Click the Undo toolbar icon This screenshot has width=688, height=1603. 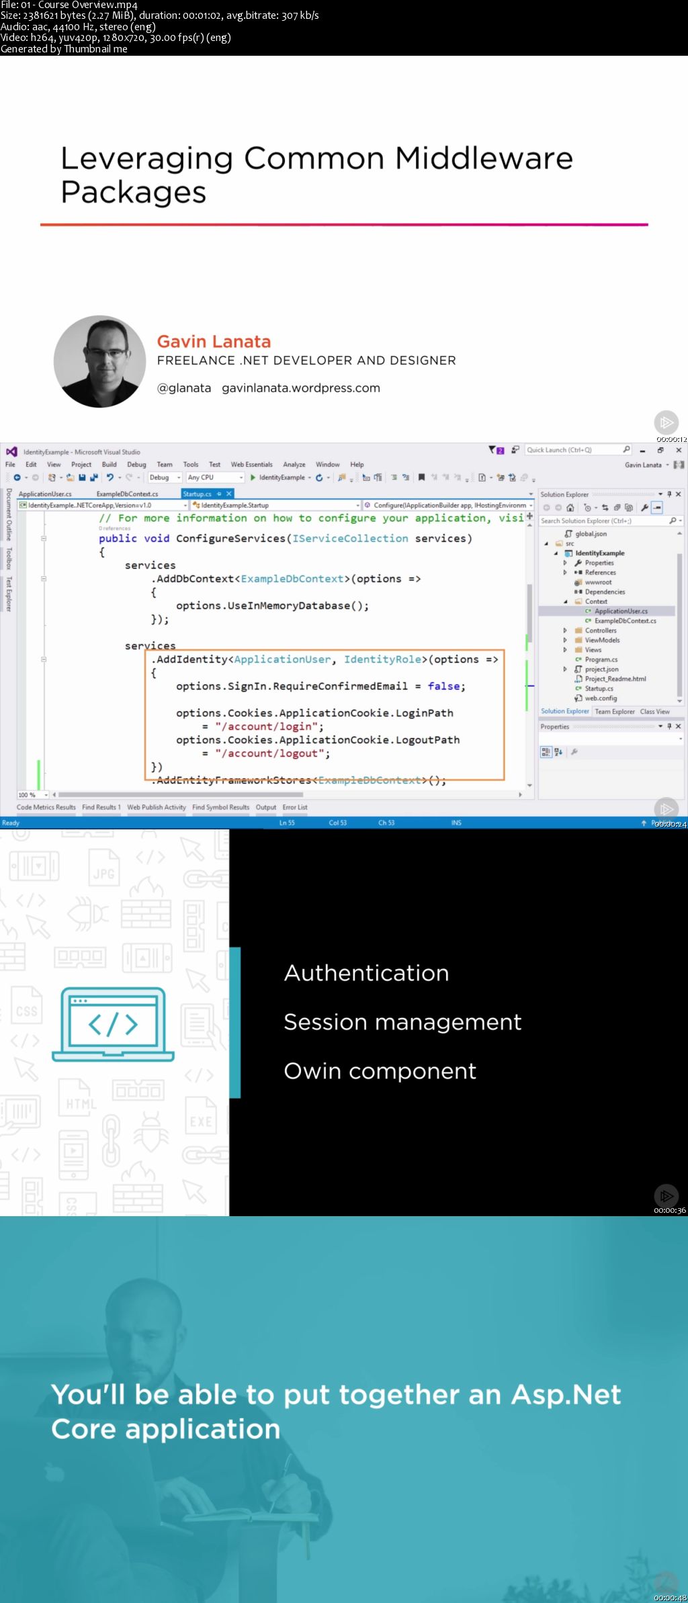(110, 477)
